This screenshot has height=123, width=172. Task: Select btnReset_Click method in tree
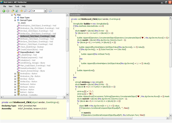37,39
